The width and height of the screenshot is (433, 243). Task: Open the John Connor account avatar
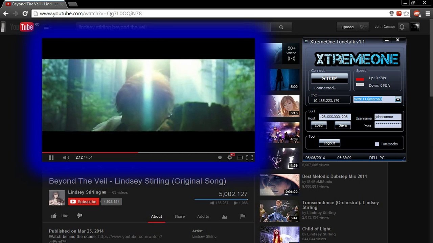tap(415, 27)
